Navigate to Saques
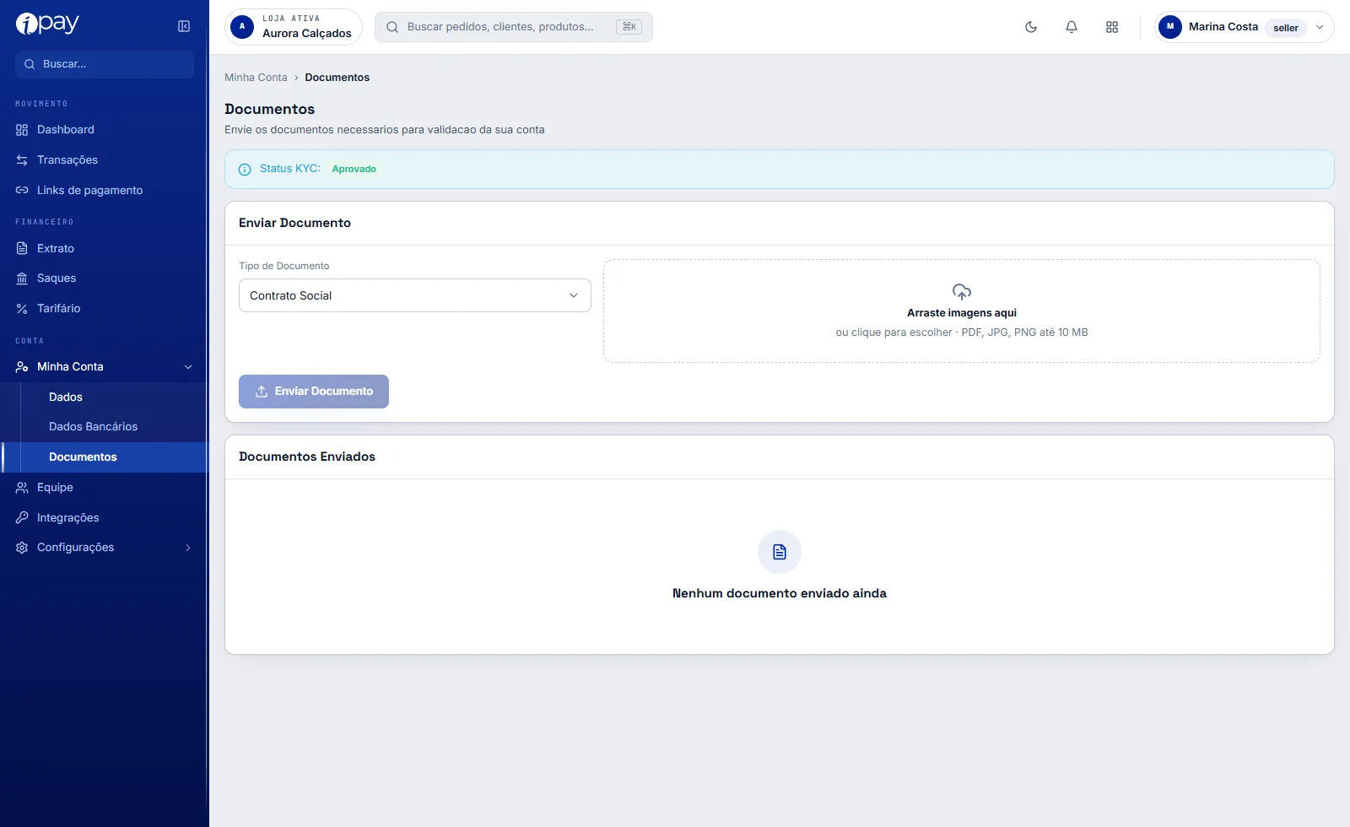1350x827 pixels. [104, 278]
